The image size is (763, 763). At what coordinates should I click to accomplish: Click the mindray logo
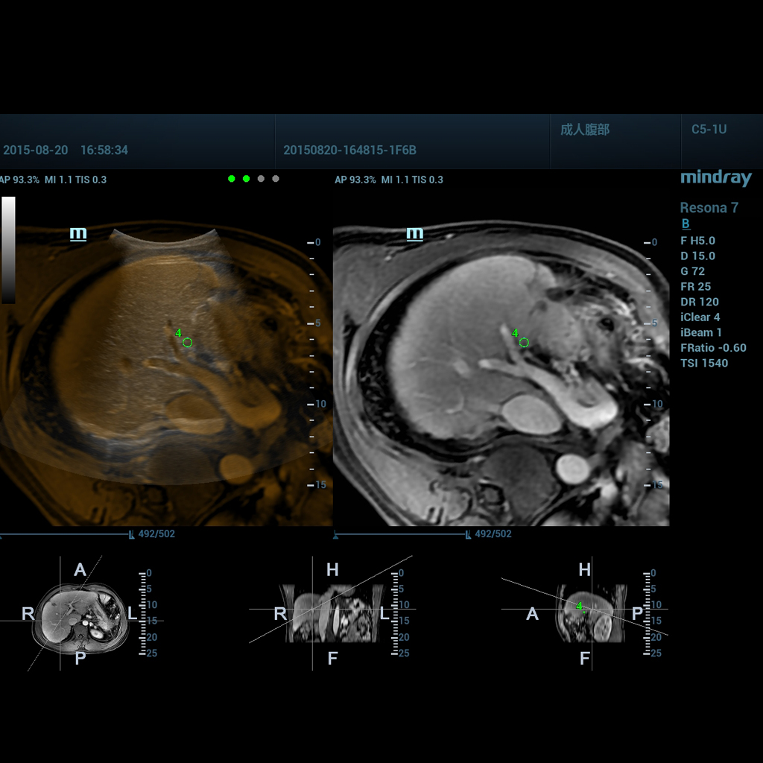[x=715, y=179]
